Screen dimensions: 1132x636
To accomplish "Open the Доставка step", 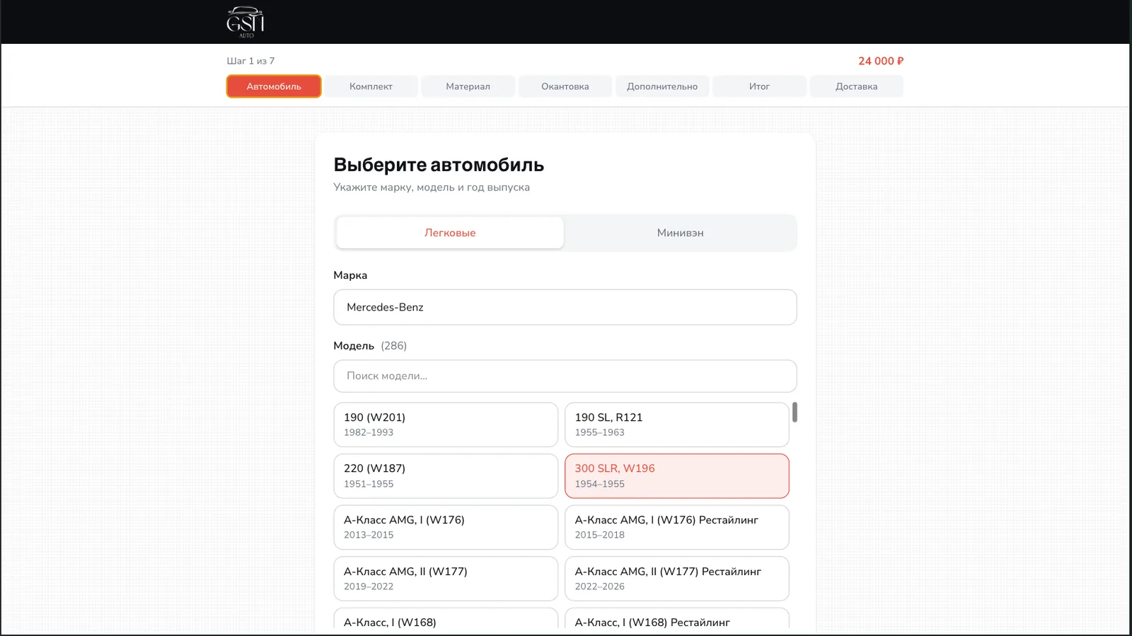I will coord(856,86).
